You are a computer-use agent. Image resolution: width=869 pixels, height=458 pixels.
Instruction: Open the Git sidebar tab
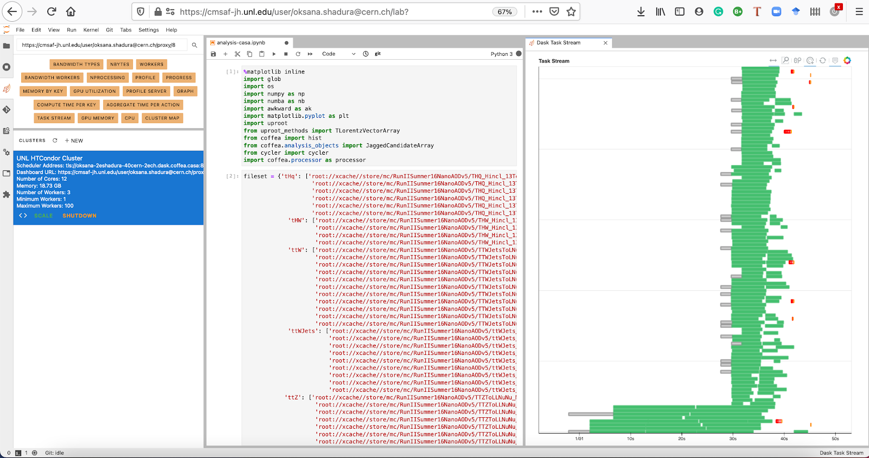tap(7, 110)
